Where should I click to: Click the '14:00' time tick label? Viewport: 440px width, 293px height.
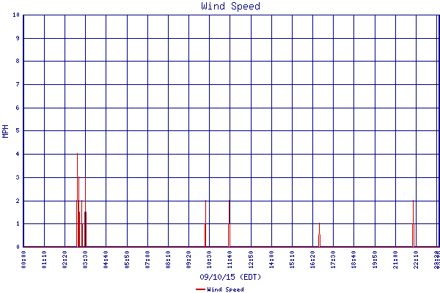pyautogui.click(x=271, y=259)
